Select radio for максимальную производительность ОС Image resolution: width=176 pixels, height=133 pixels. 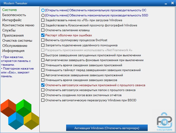pos(43,10)
